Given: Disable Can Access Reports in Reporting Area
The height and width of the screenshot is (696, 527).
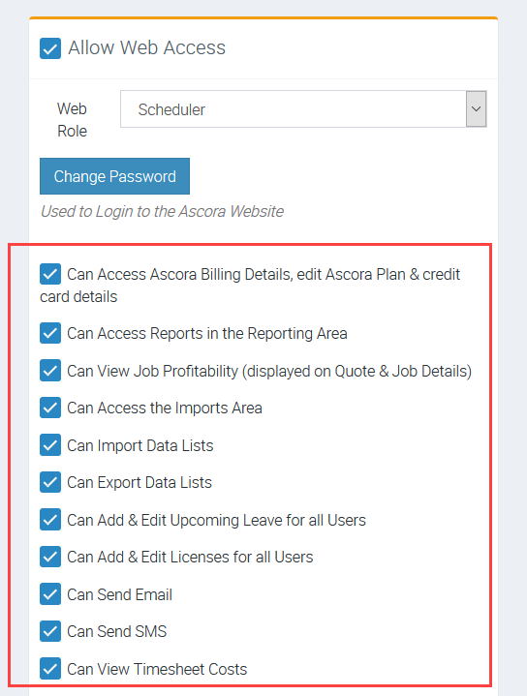Looking at the screenshot, I should (x=50, y=333).
